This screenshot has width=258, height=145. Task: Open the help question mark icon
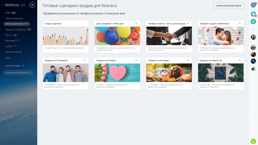pos(253,5)
